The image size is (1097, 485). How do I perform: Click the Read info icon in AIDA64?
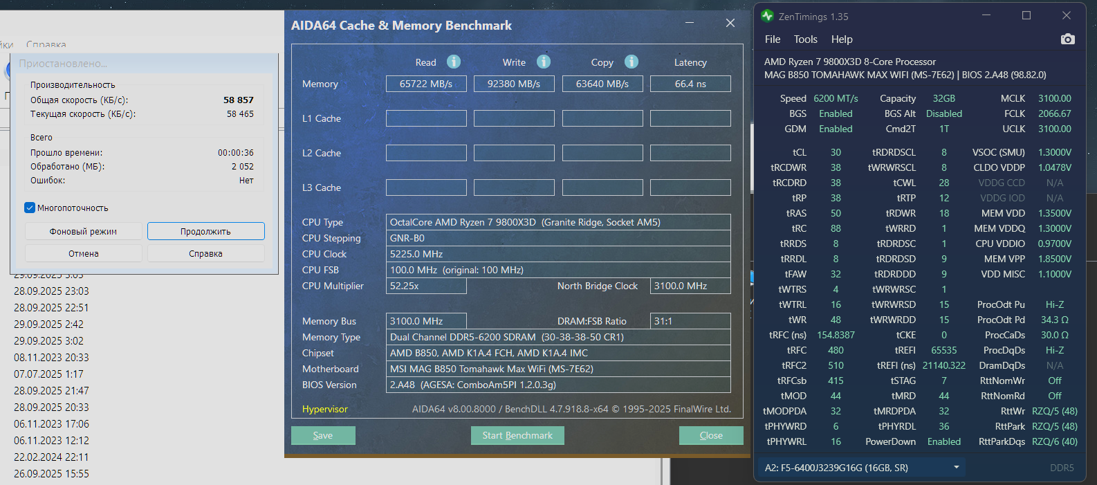pos(454,62)
